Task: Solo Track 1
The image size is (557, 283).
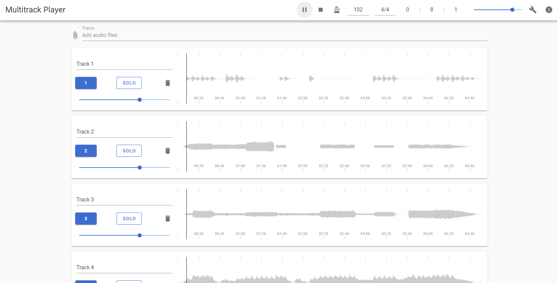Action: coord(129,83)
